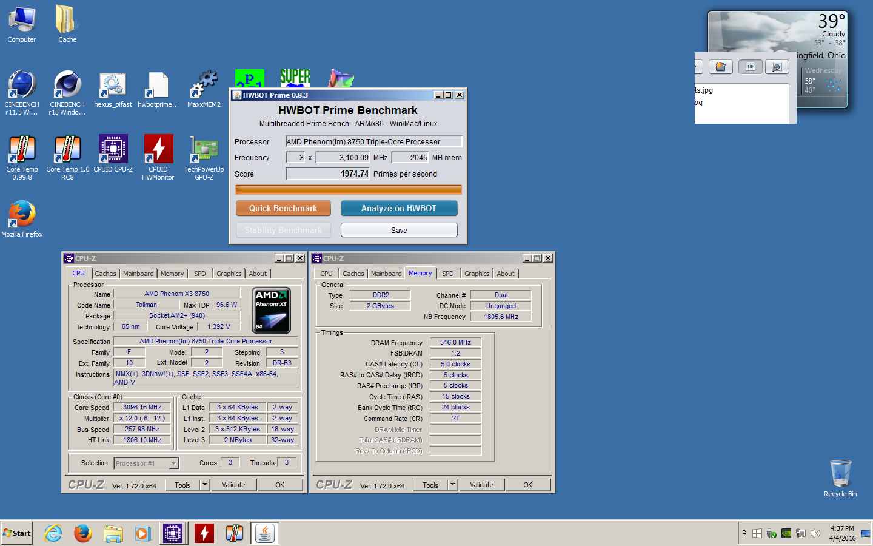The height and width of the screenshot is (546, 873).
Task: Toggle list view in file dialog
Action: (x=751, y=67)
